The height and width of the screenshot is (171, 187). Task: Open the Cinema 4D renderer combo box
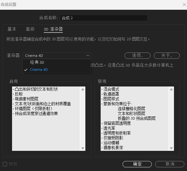click(57, 56)
